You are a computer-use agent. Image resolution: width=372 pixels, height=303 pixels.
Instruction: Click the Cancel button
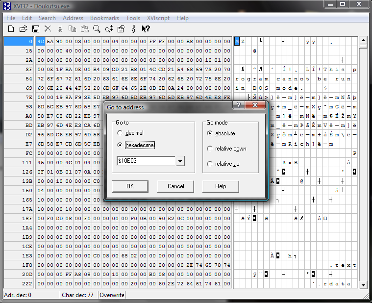tap(175, 186)
